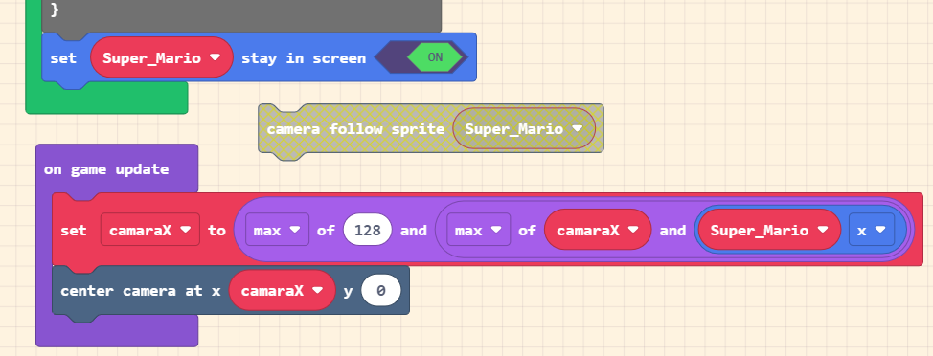Open Super_Mario dropdown in camera follow sprite block
This screenshot has width=933, height=356.
[x=524, y=128]
